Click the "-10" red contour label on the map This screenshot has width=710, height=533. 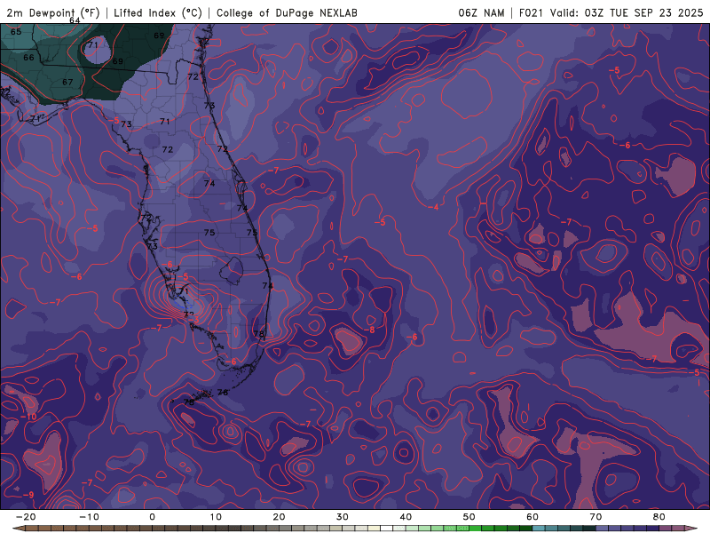pos(28,417)
